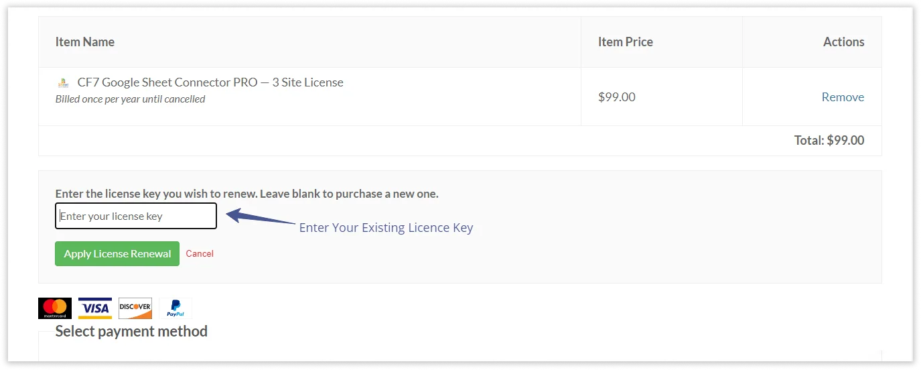Viewport: 921px width, 370px height.
Task: Cancel the license renewal entry
Action: click(x=200, y=254)
